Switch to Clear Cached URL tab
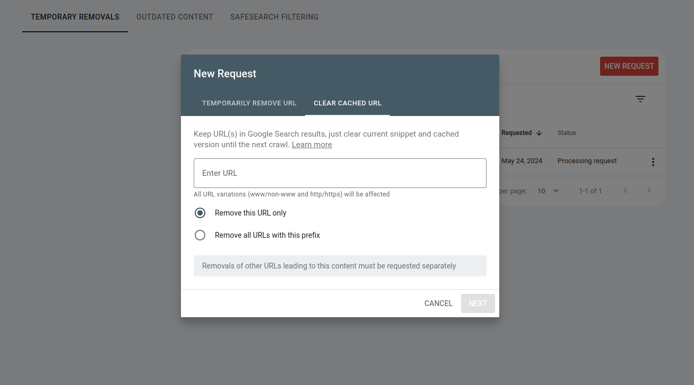Viewport: 694px width, 385px height. point(348,103)
